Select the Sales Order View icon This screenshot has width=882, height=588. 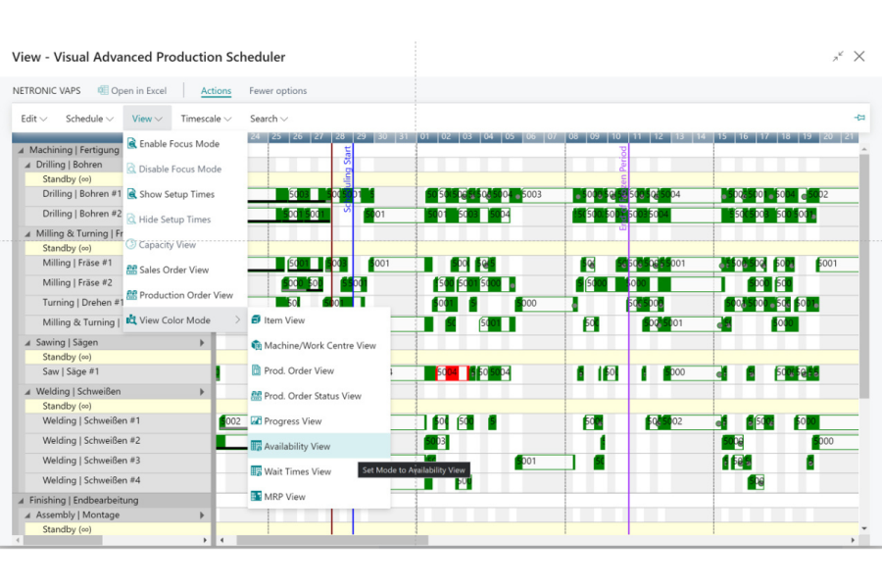click(131, 269)
